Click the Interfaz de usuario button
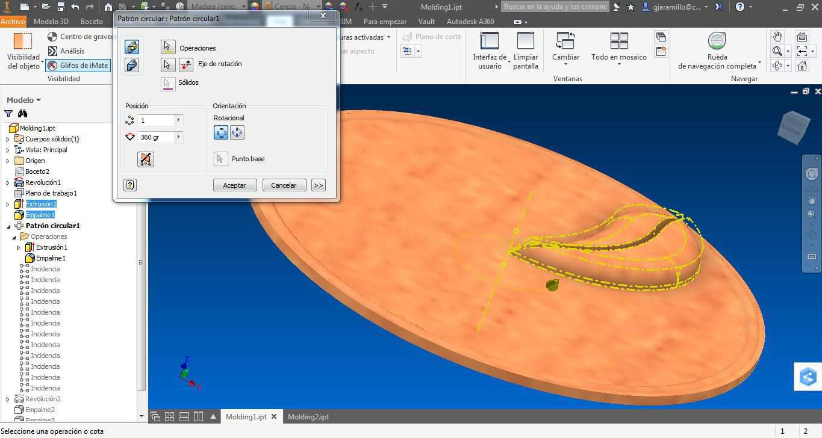822x438 pixels. 490,51
